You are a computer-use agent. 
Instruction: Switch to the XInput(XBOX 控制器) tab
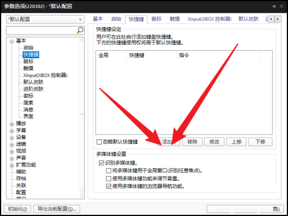(210, 19)
